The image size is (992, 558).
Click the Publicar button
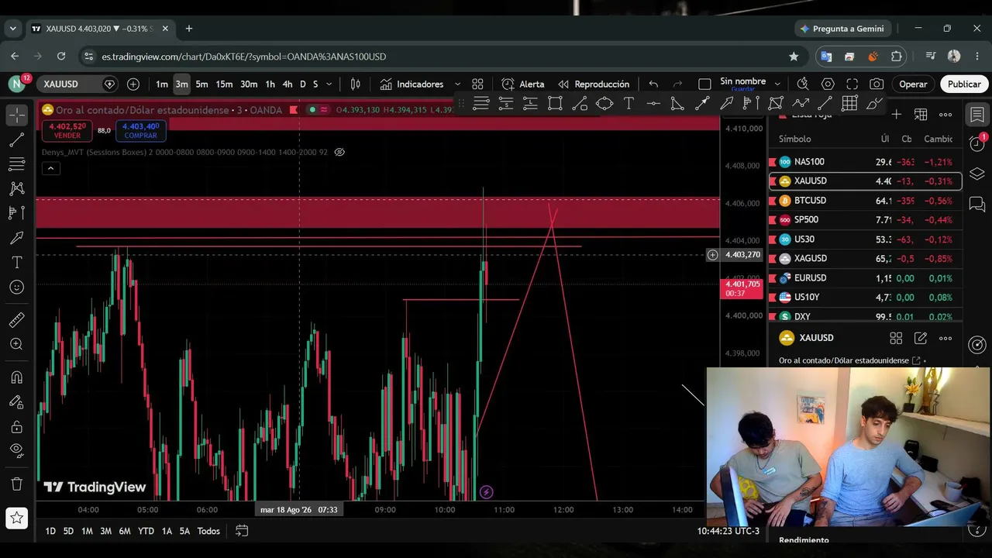[x=964, y=84]
